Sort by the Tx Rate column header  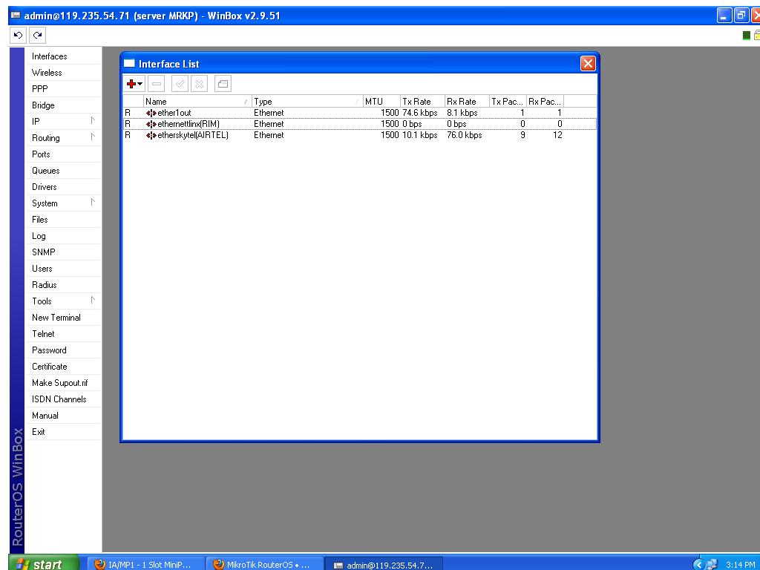[422, 101]
